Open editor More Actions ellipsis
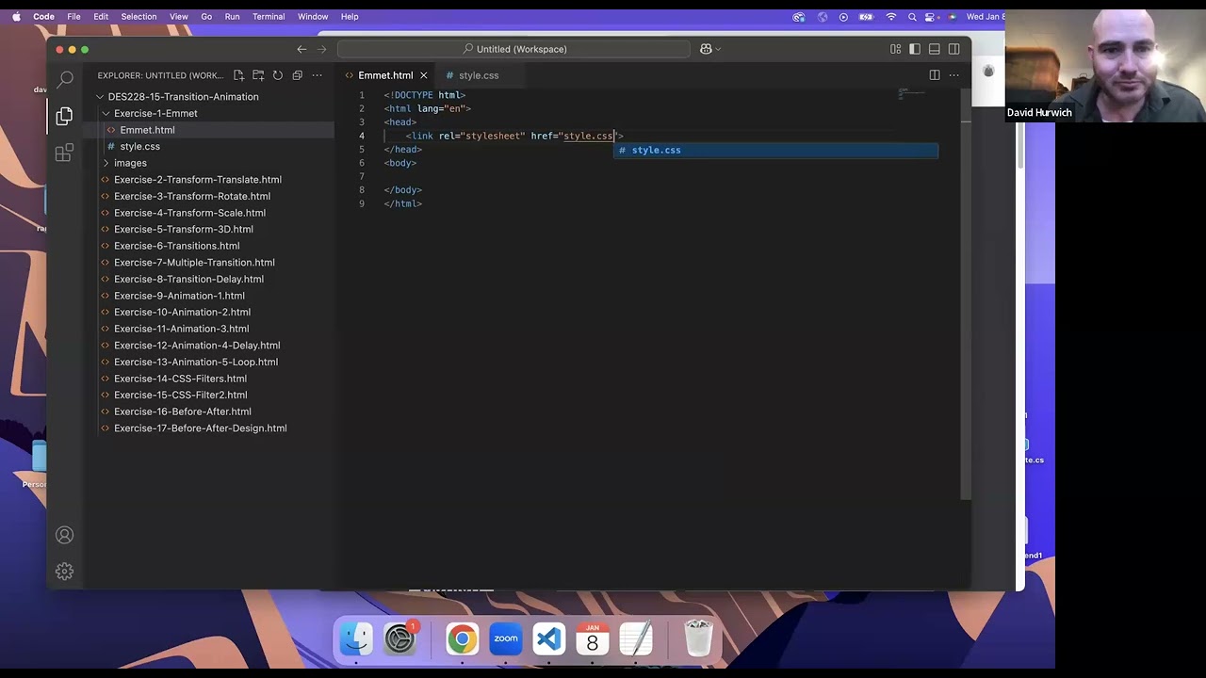Image resolution: width=1206 pixels, height=678 pixels. pos(954,75)
